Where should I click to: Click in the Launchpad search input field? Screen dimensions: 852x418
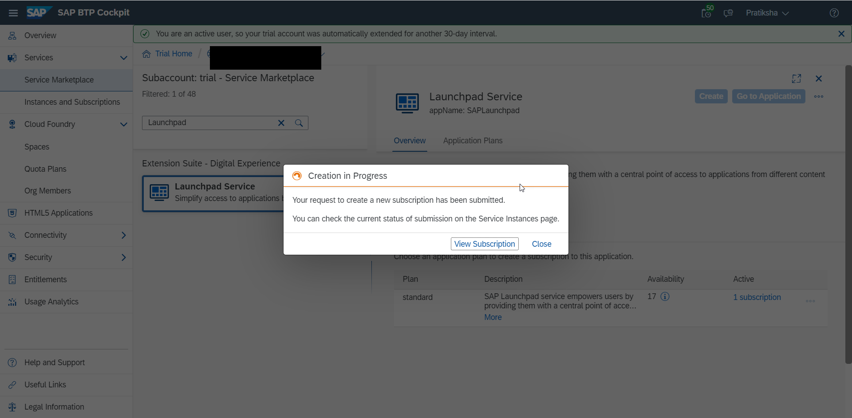point(209,123)
